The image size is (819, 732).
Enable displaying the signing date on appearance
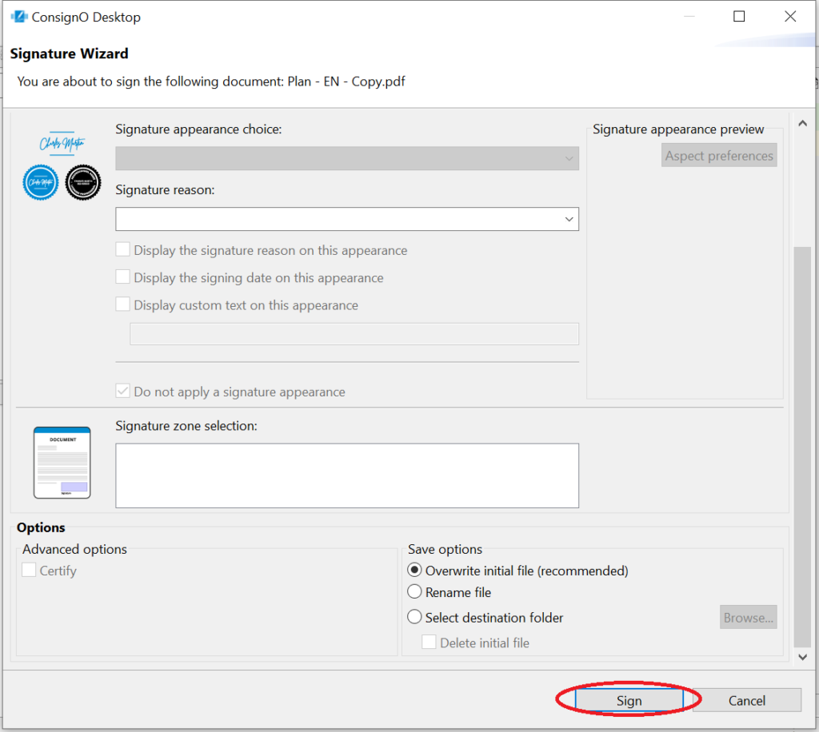click(122, 276)
